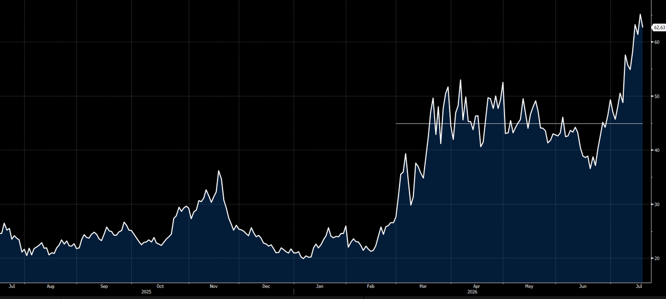Click the Jul label preceding Aug

[12, 286]
